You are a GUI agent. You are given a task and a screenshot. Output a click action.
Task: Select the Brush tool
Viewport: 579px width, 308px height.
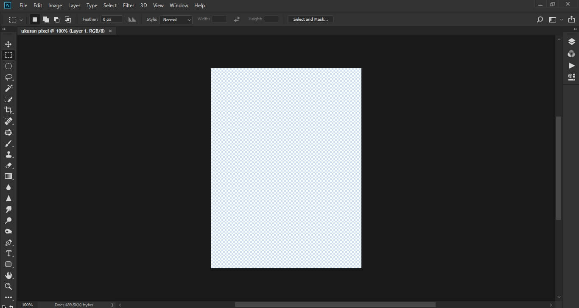(8, 143)
